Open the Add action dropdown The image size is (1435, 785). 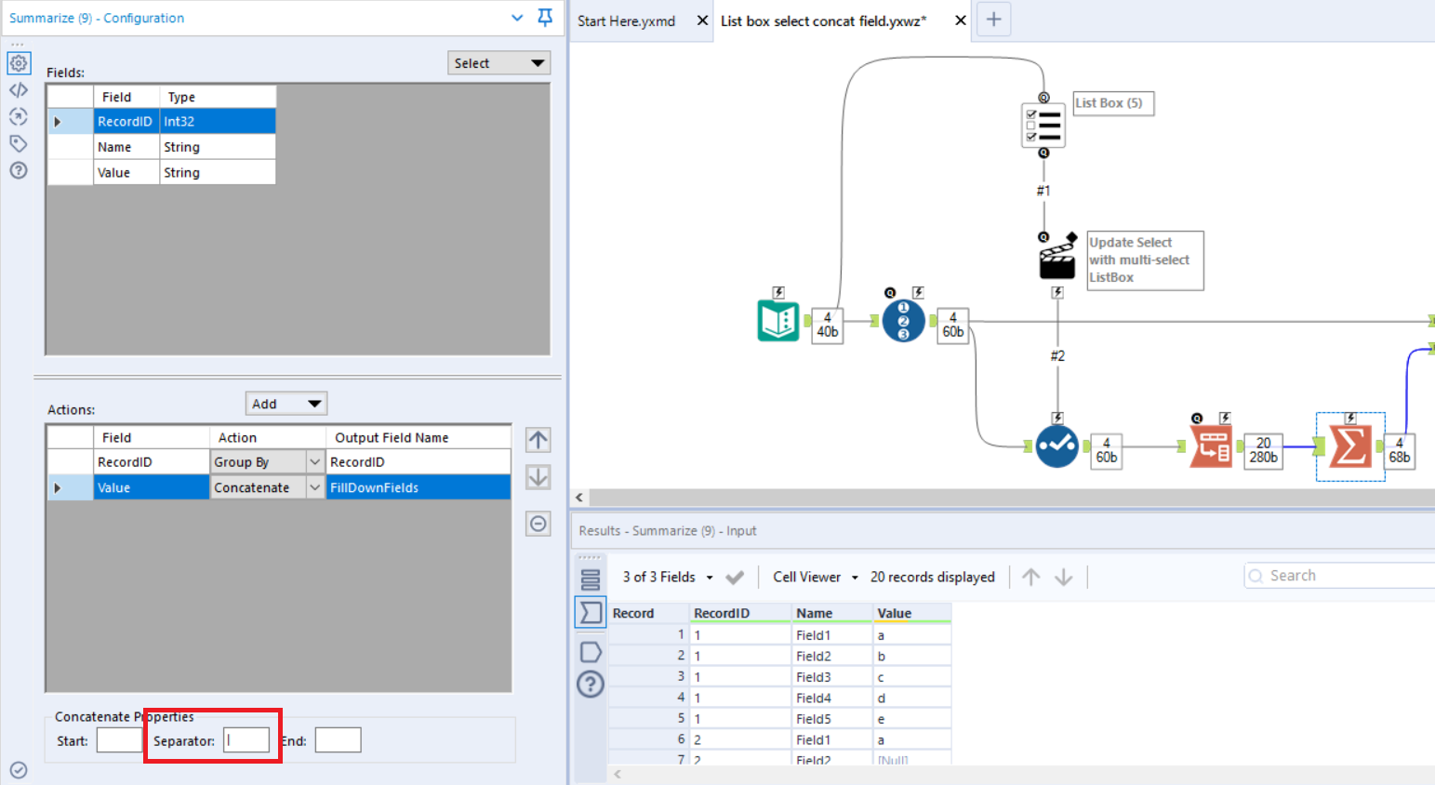click(286, 404)
